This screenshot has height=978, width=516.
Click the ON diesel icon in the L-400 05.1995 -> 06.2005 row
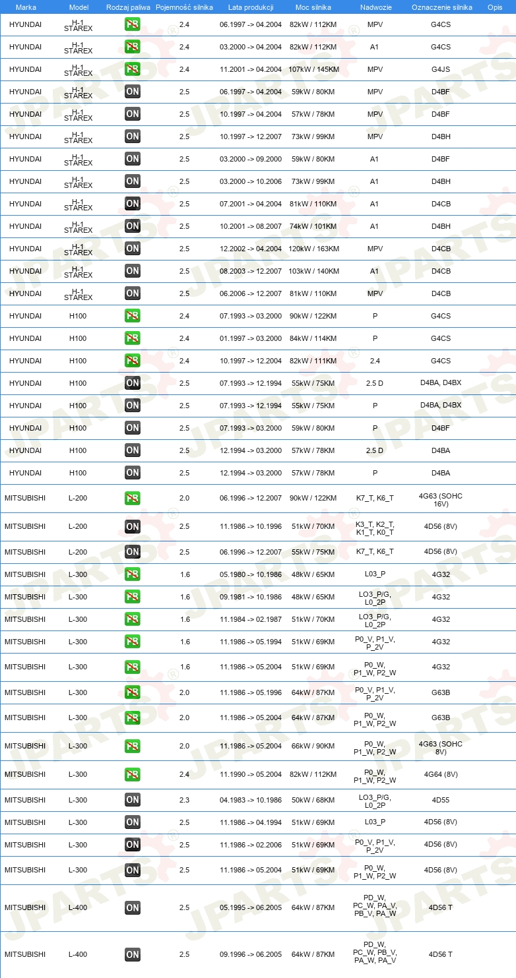[x=133, y=907]
